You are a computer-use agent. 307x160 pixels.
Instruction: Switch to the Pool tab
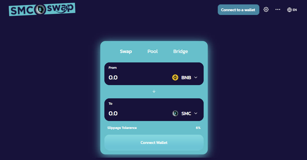[x=153, y=51]
